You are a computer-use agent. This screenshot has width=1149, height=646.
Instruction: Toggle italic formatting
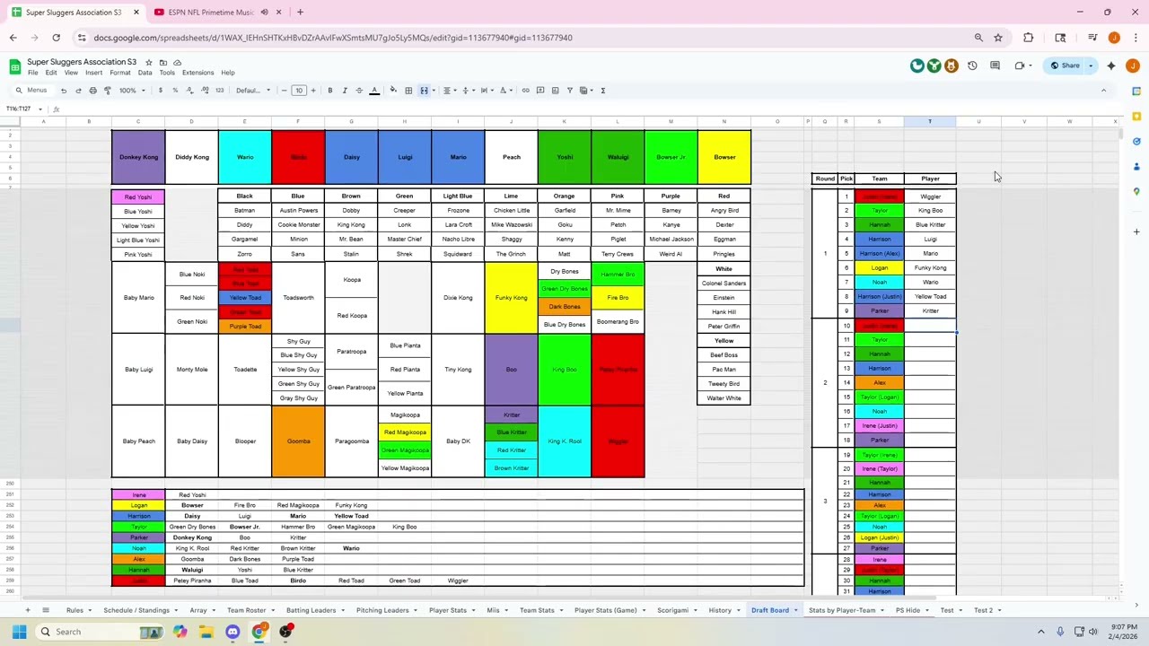[x=344, y=91]
